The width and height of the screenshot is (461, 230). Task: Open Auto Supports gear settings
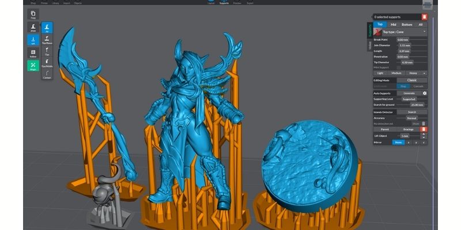tap(425, 93)
